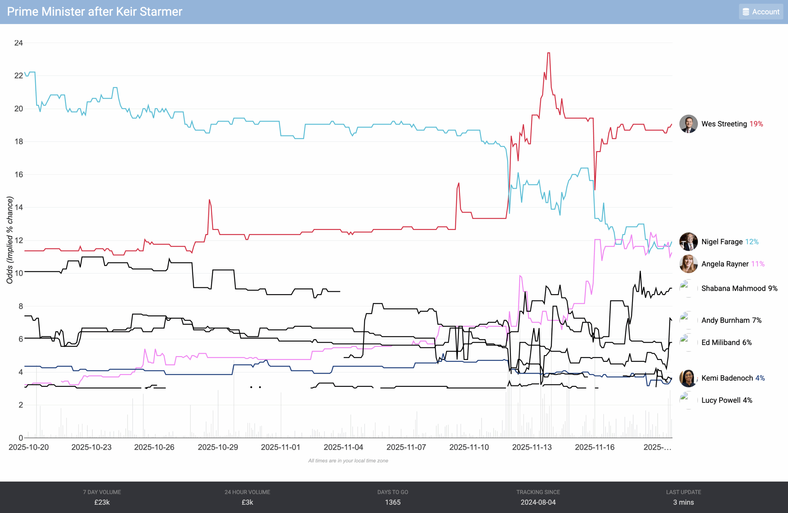Click the Angela Rayner 11% legend text
The height and width of the screenshot is (513, 788).
733,264
